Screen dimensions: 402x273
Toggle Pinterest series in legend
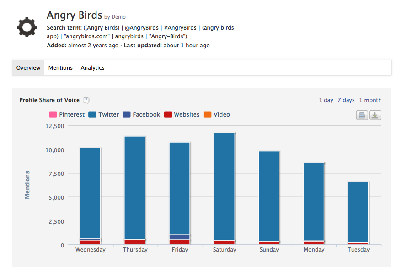pyautogui.click(x=67, y=115)
